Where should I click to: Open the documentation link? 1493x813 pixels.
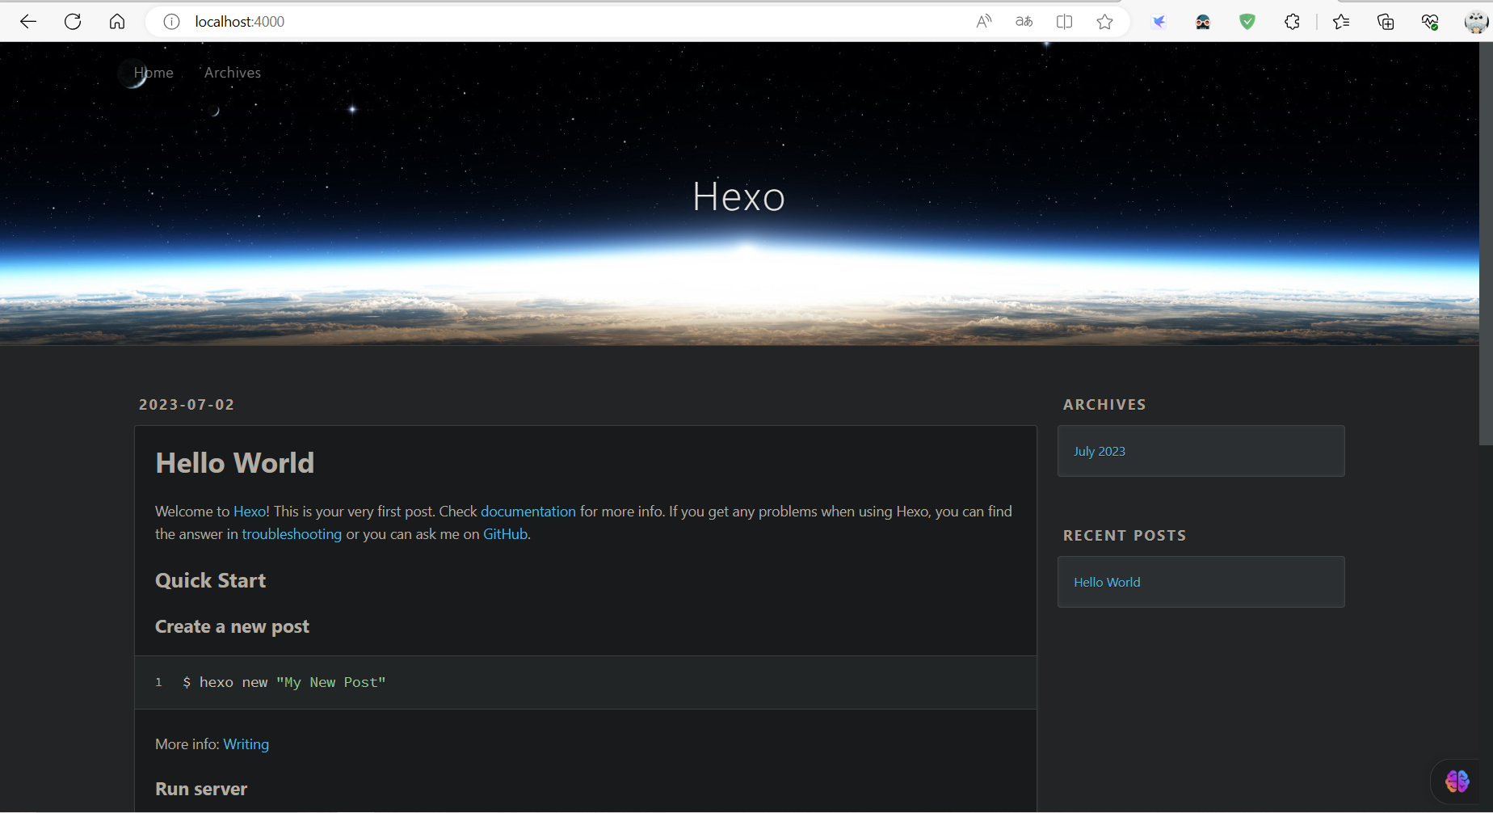click(528, 512)
